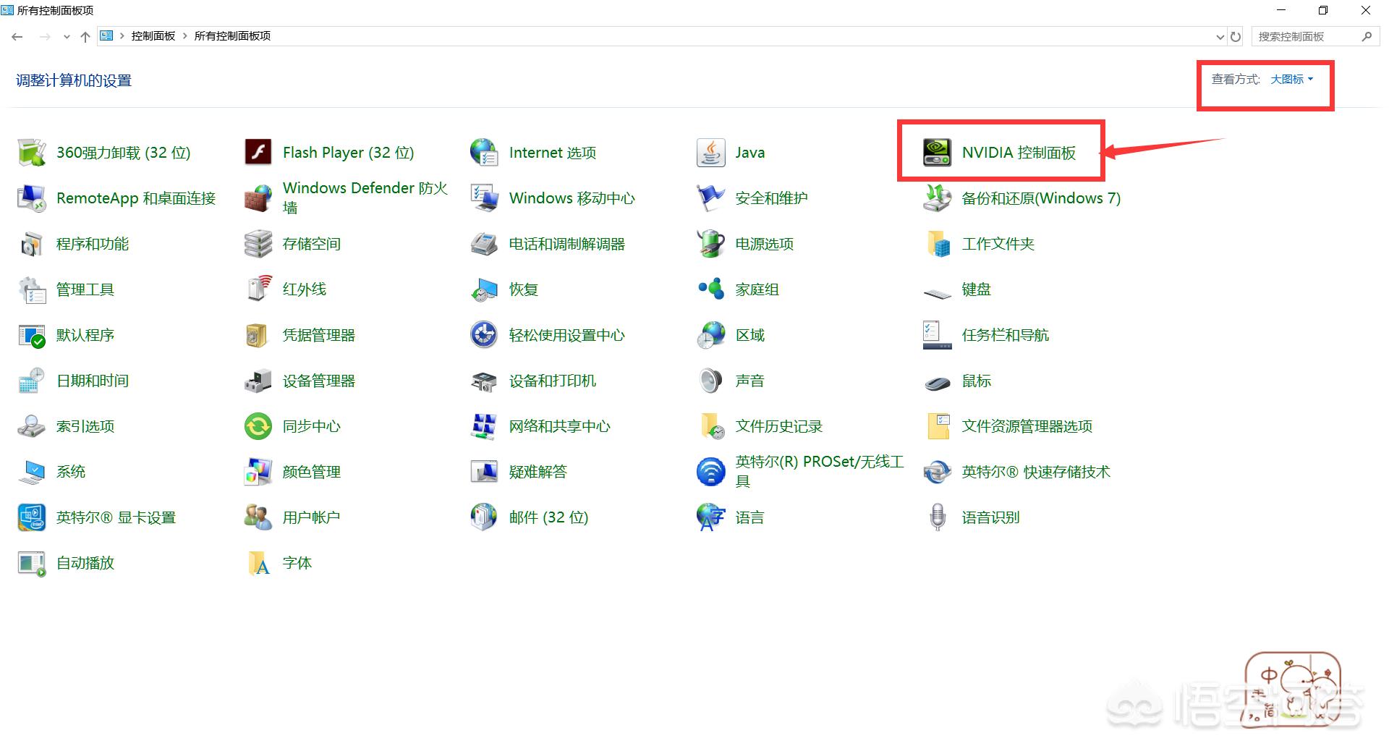Screen dimensions: 1389x754
Task: Click the 鼠标 mouse icon
Action: pyautogui.click(x=937, y=382)
